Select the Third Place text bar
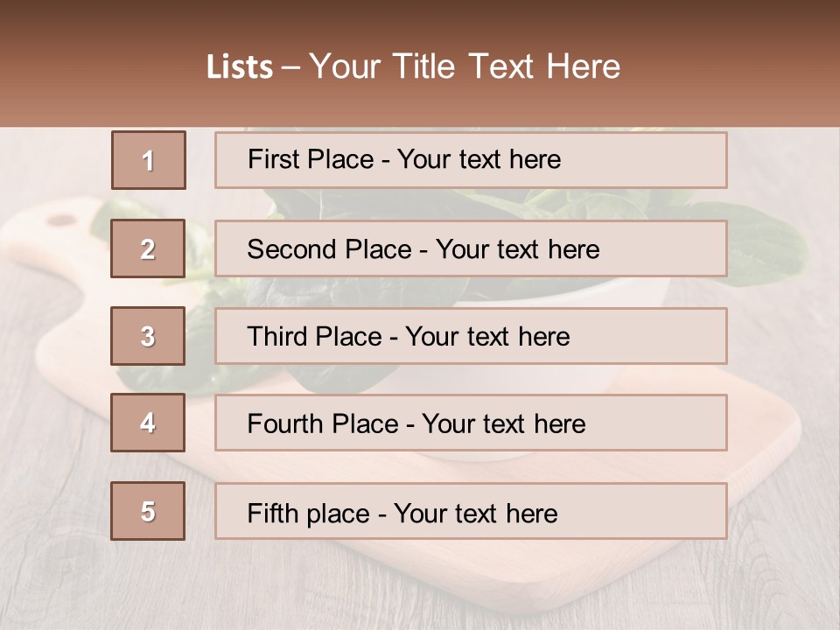 [471, 336]
